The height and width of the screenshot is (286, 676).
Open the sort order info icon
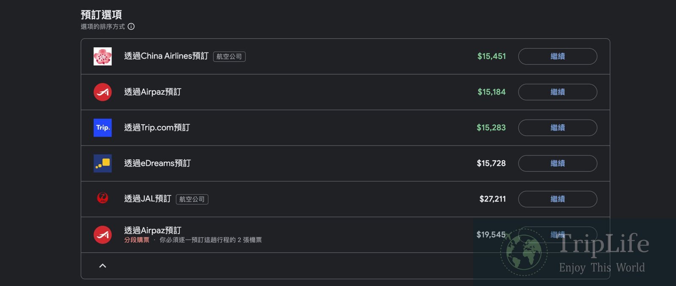click(x=131, y=27)
